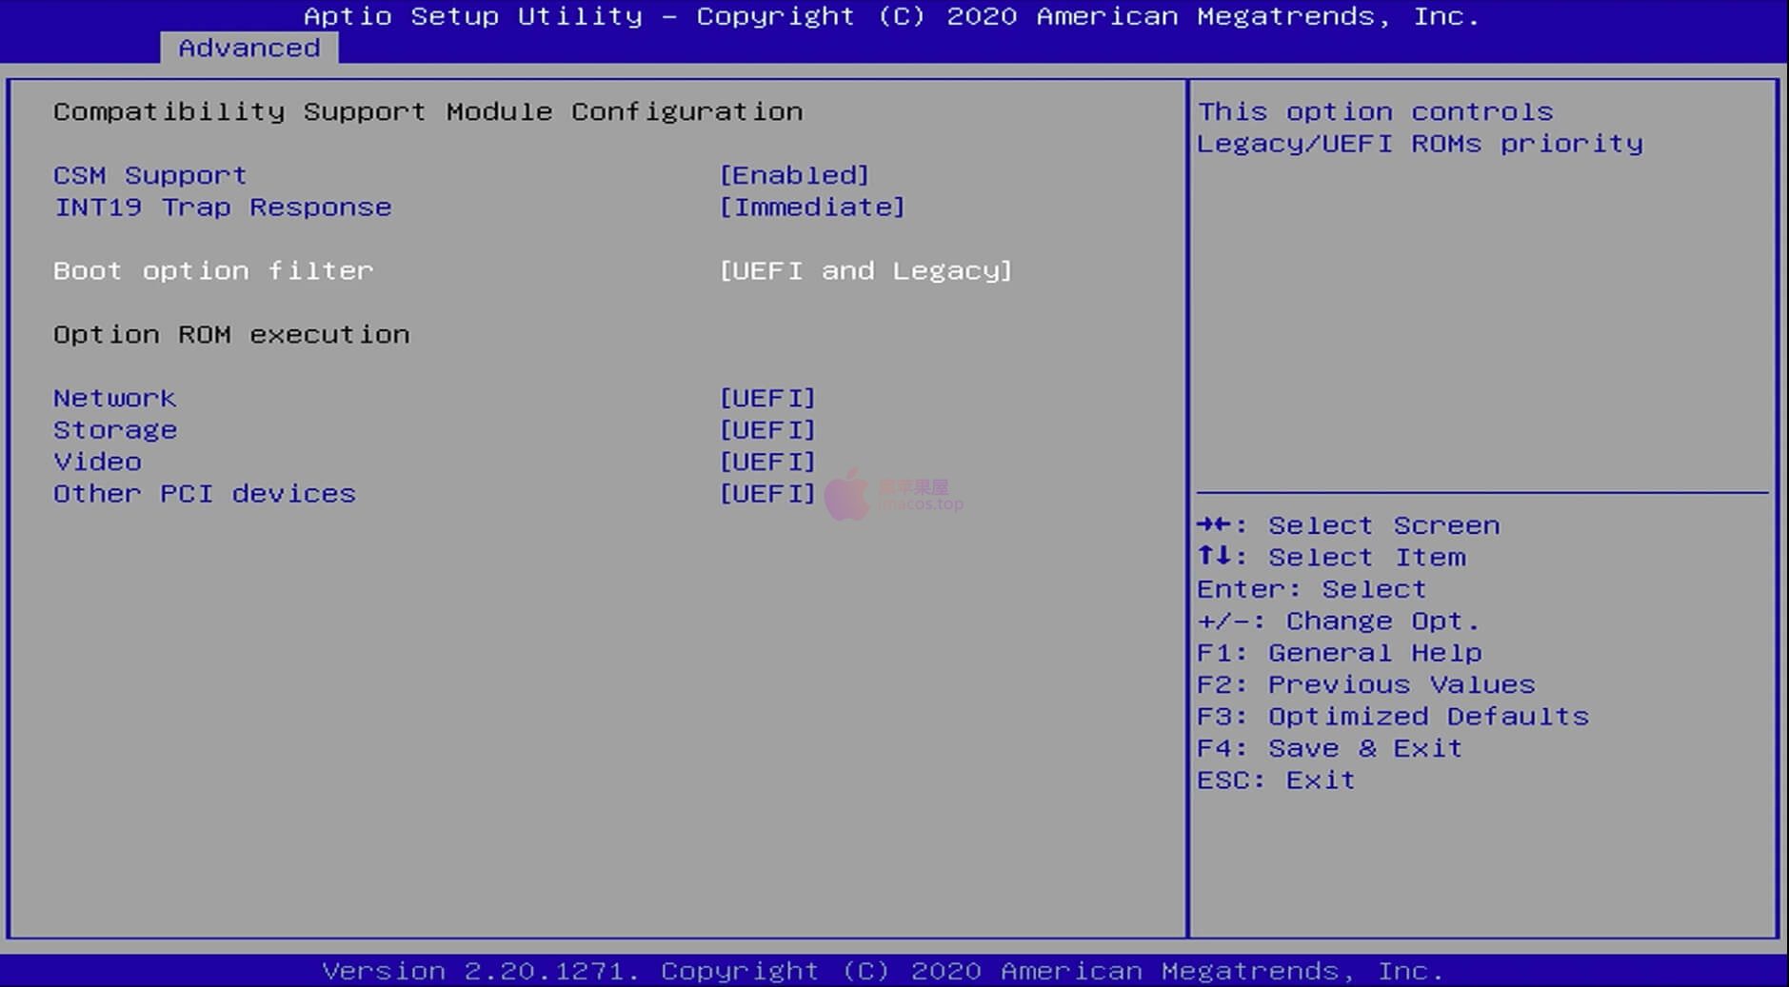Image resolution: width=1789 pixels, height=987 pixels.
Task: Change Storage option ROM UEFI value
Action: pos(767,430)
